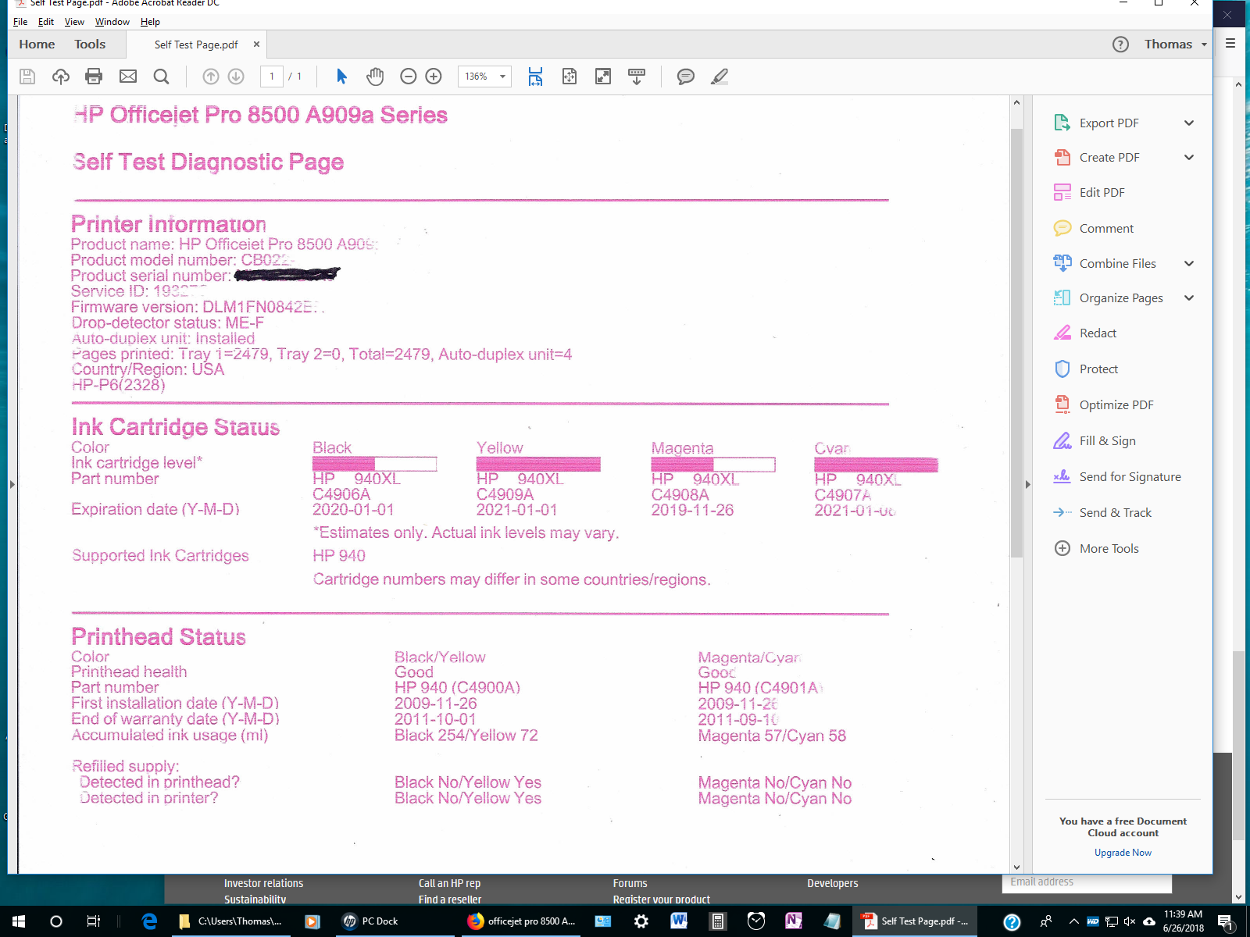
Task: Expand the Export PDF options
Action: (x=1188, y=123)
